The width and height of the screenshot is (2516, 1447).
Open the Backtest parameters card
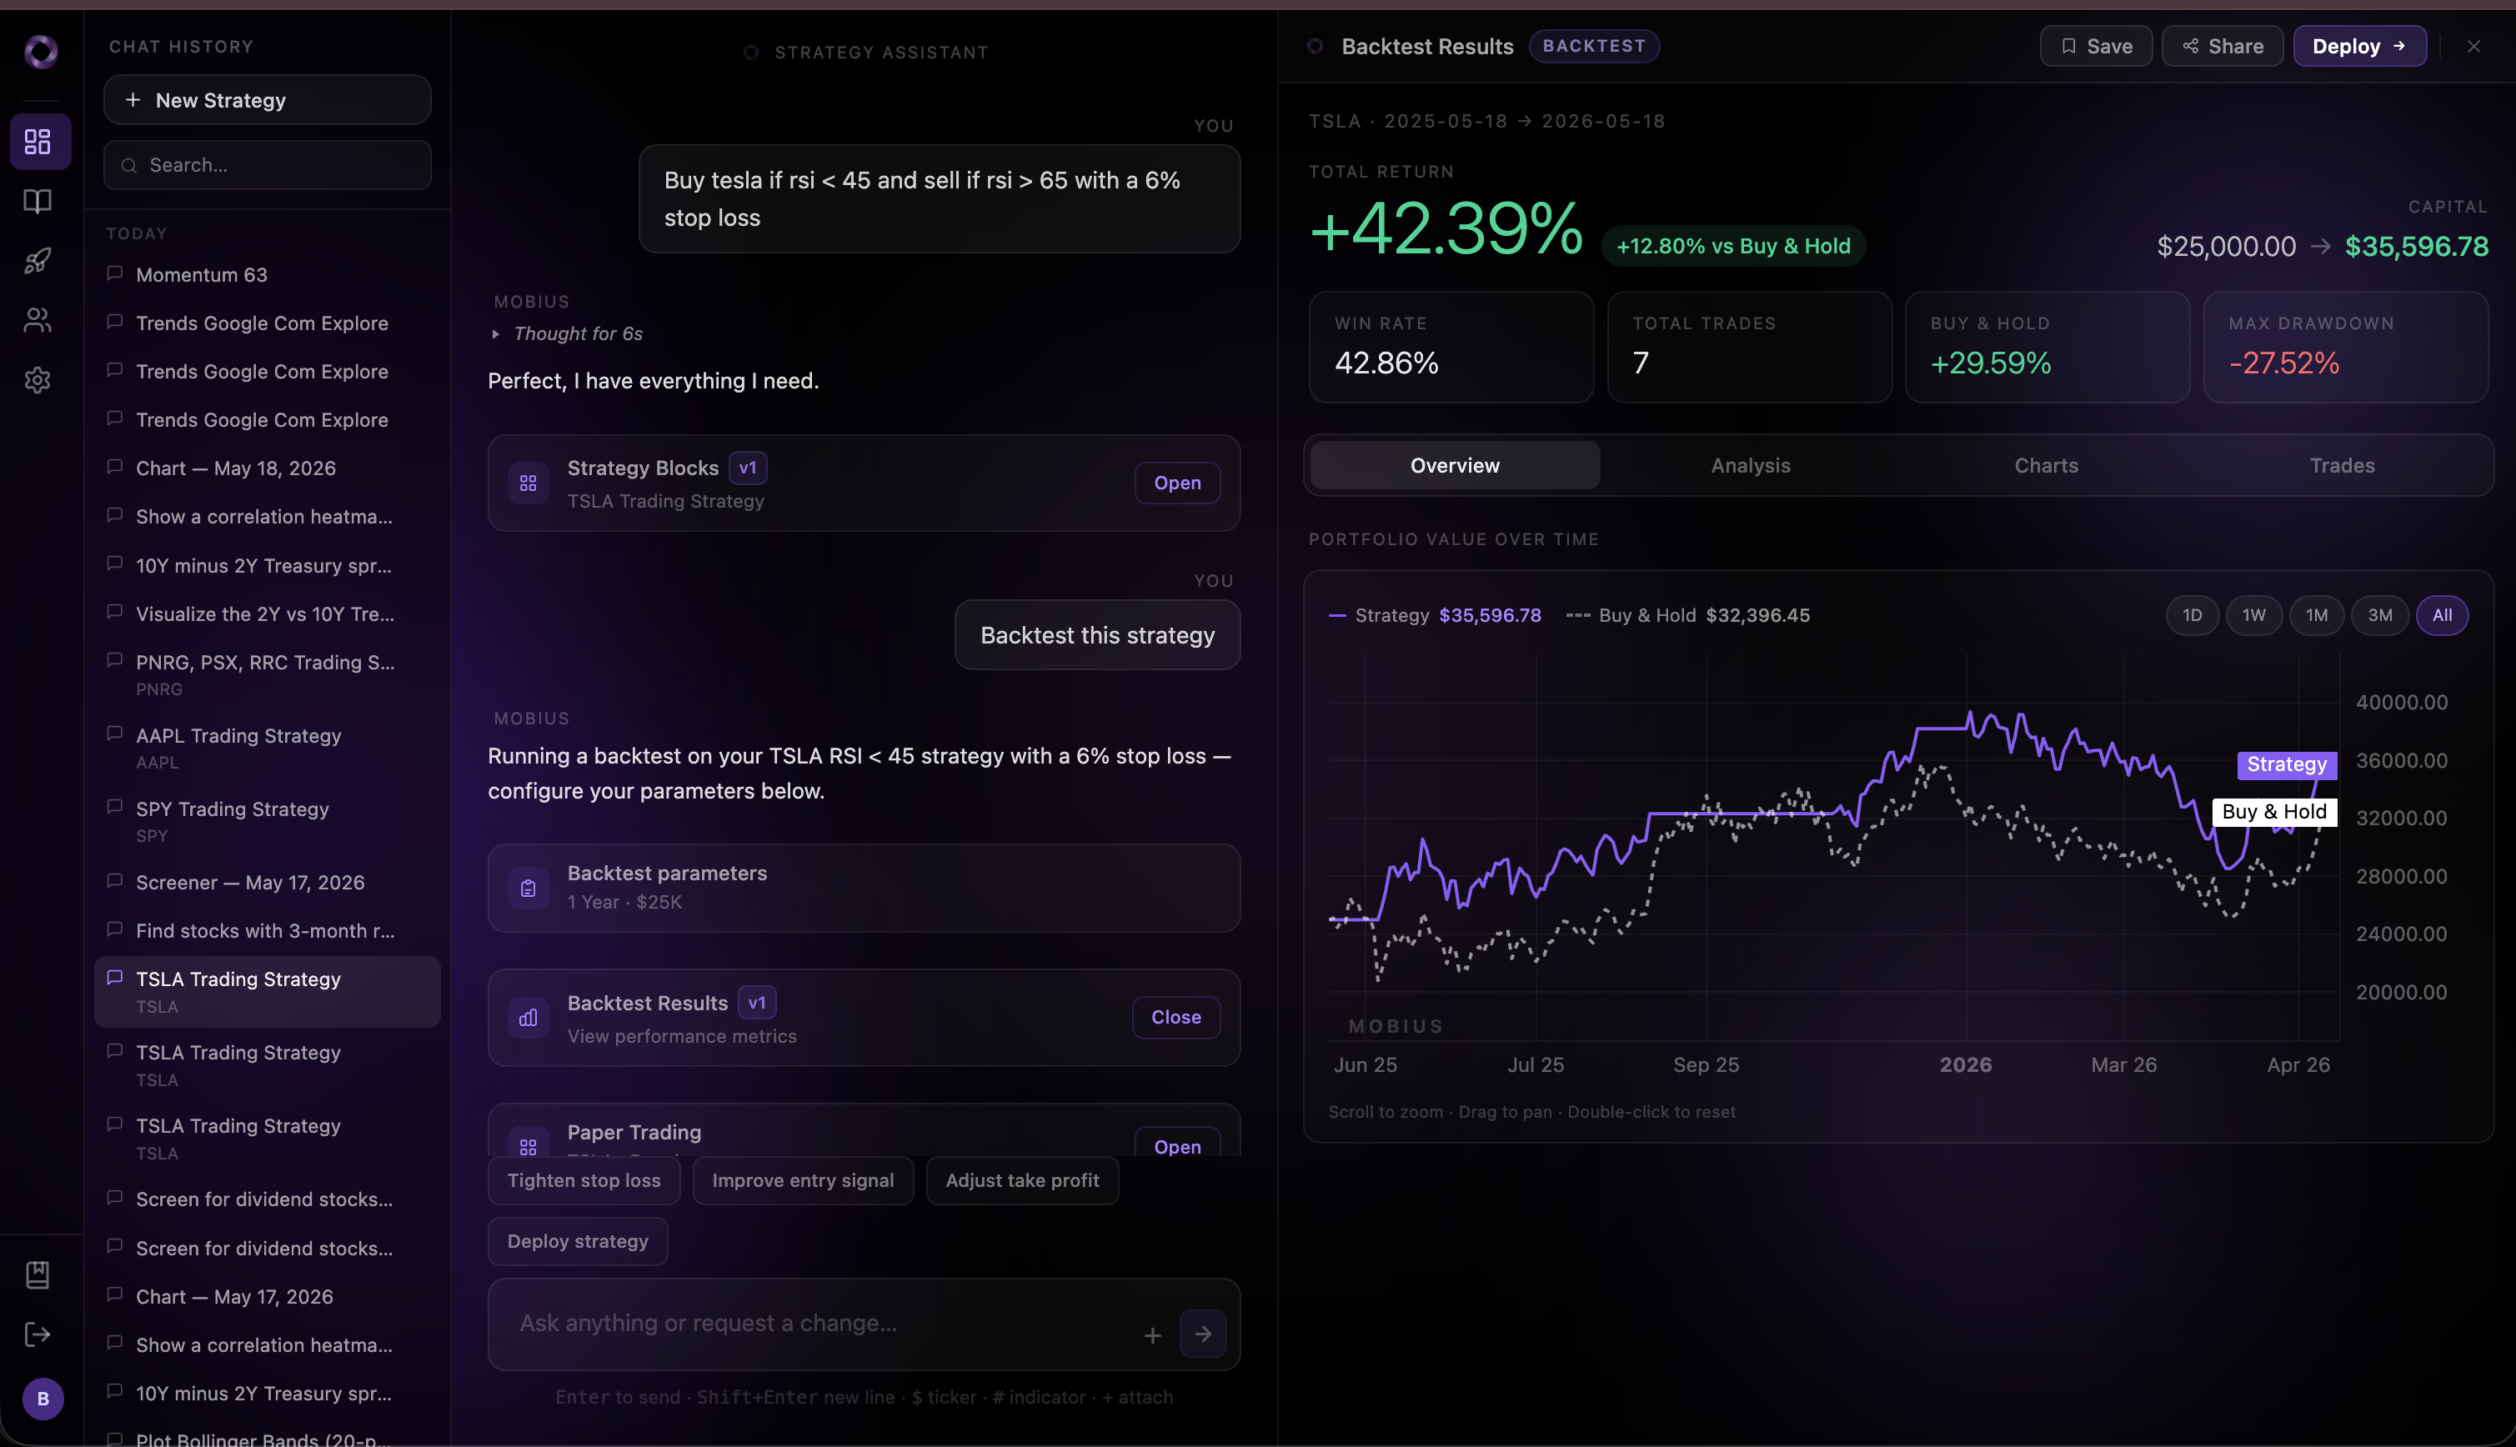pos(864,889)
